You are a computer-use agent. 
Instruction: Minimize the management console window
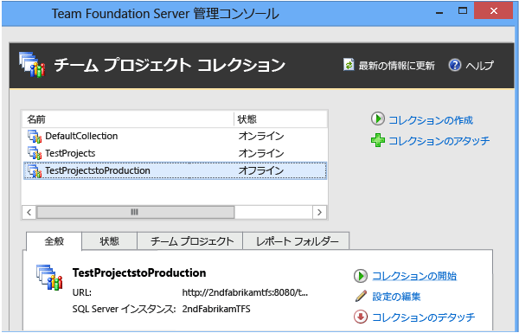click(439, 12)
